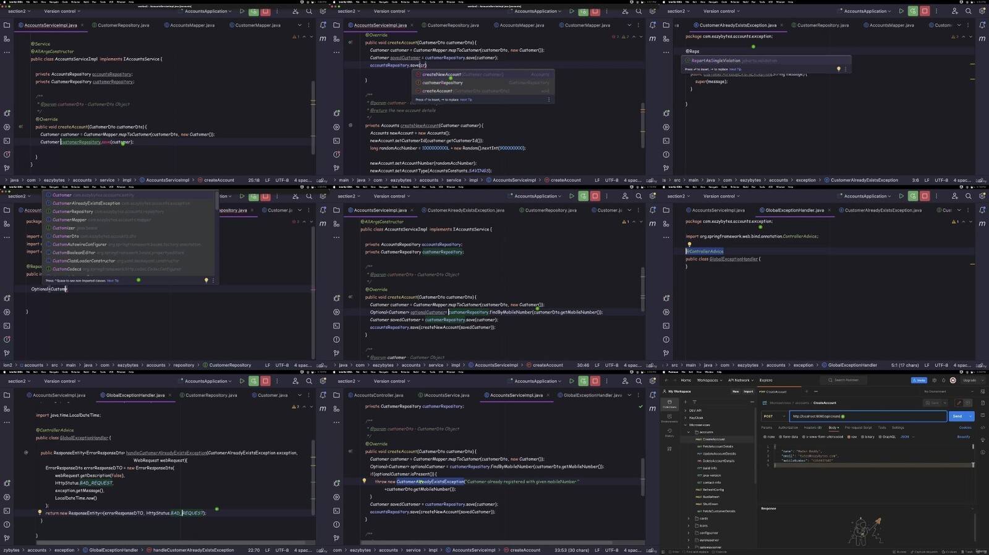Image resolution: width=989 pixels, height=555 pixels.
Task: Stop AccountsApplication in top-left IDE window
Action: click(x=265, y=11)
